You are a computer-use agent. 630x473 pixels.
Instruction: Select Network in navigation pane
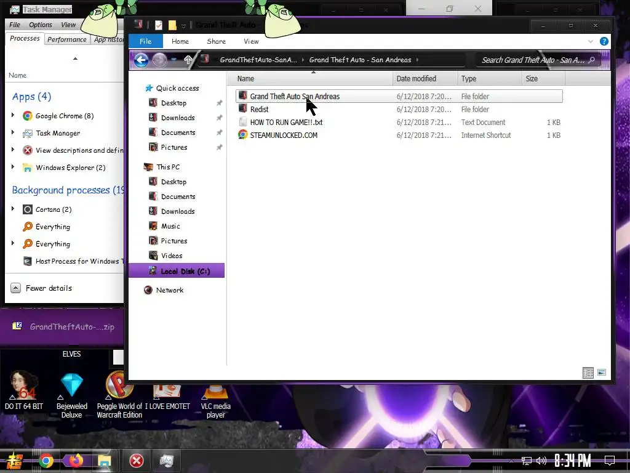tap(170, 290)
